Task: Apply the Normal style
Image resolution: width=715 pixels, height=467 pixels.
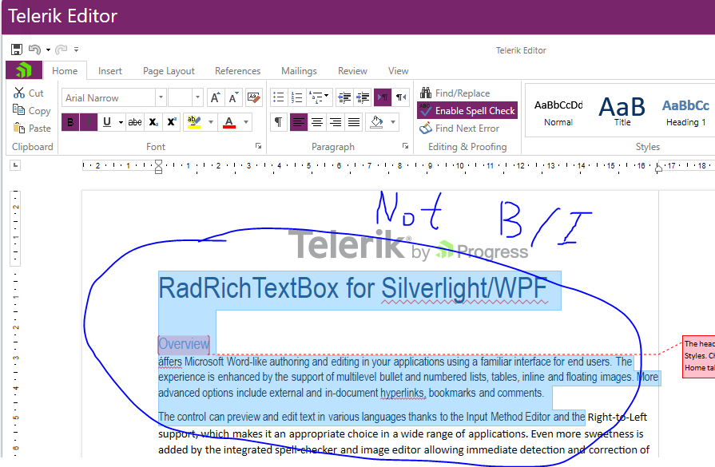Action: [x=558, y=111]
